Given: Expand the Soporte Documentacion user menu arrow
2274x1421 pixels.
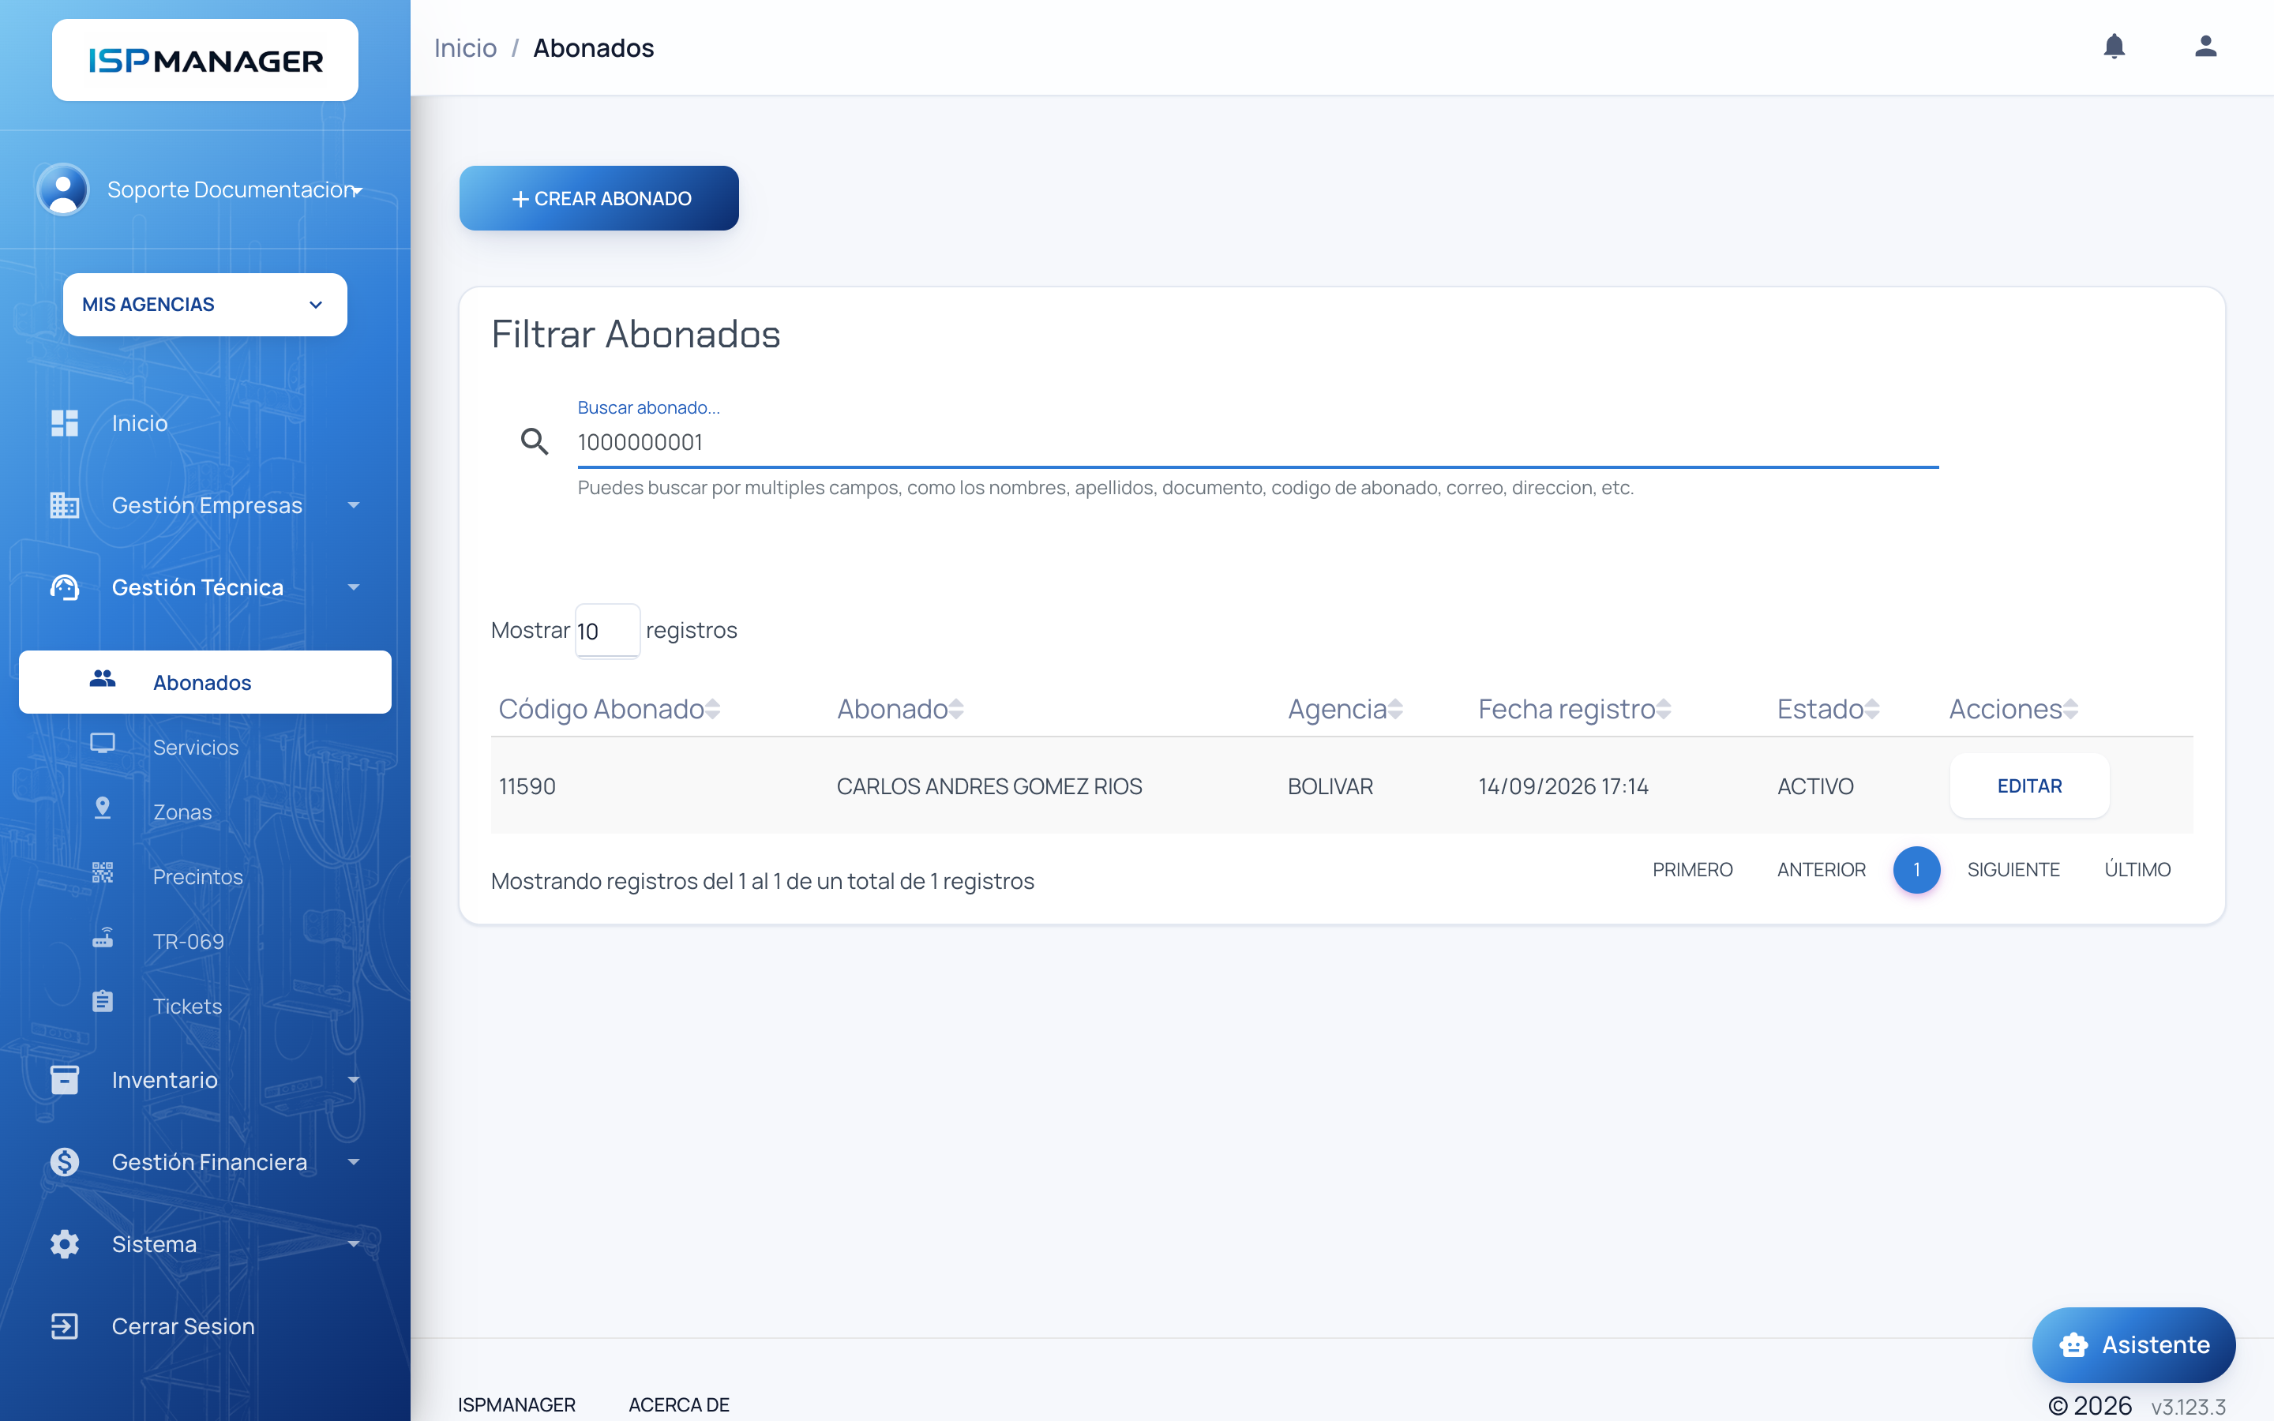Looking at the screenshot, I should 357,191.
